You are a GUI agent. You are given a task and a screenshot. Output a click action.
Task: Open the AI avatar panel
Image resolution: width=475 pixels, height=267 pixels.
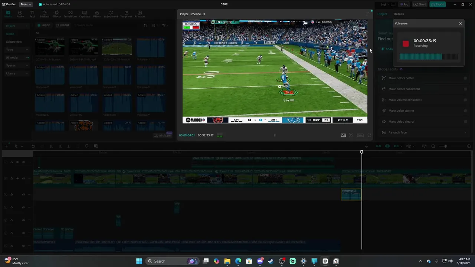pyautogui.click(x=140, y=14)
